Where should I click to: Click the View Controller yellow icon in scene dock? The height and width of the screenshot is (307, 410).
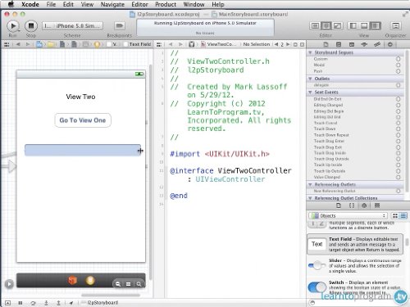pos(90,280)
